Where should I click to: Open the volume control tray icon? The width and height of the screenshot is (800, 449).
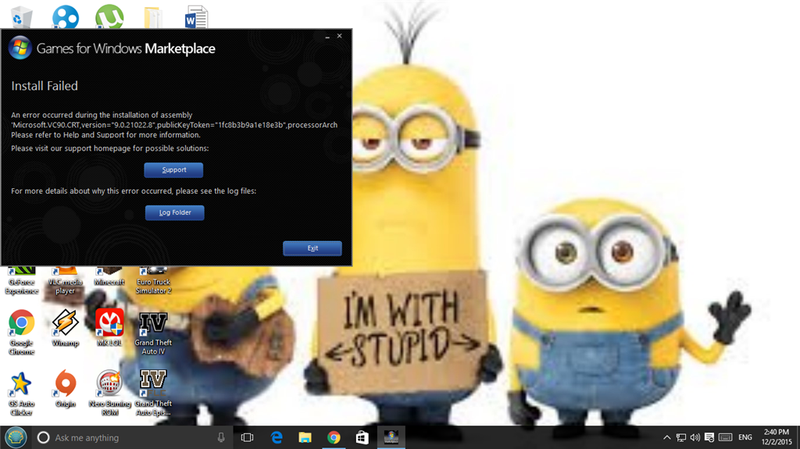pos(695,438)
